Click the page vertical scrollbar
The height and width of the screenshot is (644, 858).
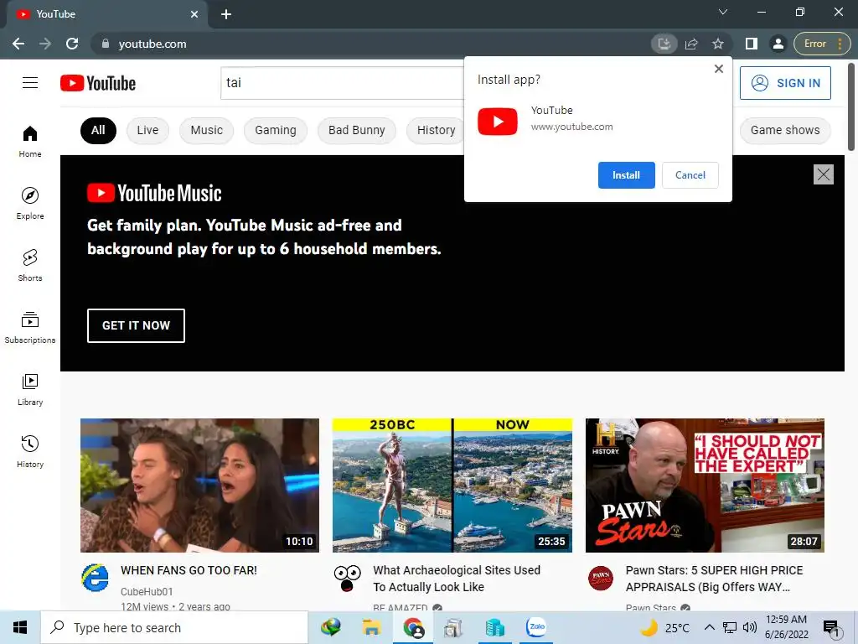pyautogui.click(x=851, y=106)
